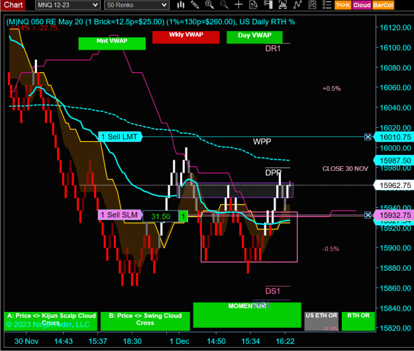This screenshot has width=414, height=351.
Task: Open the strategies clipboard icon
Action: (313, 5)
